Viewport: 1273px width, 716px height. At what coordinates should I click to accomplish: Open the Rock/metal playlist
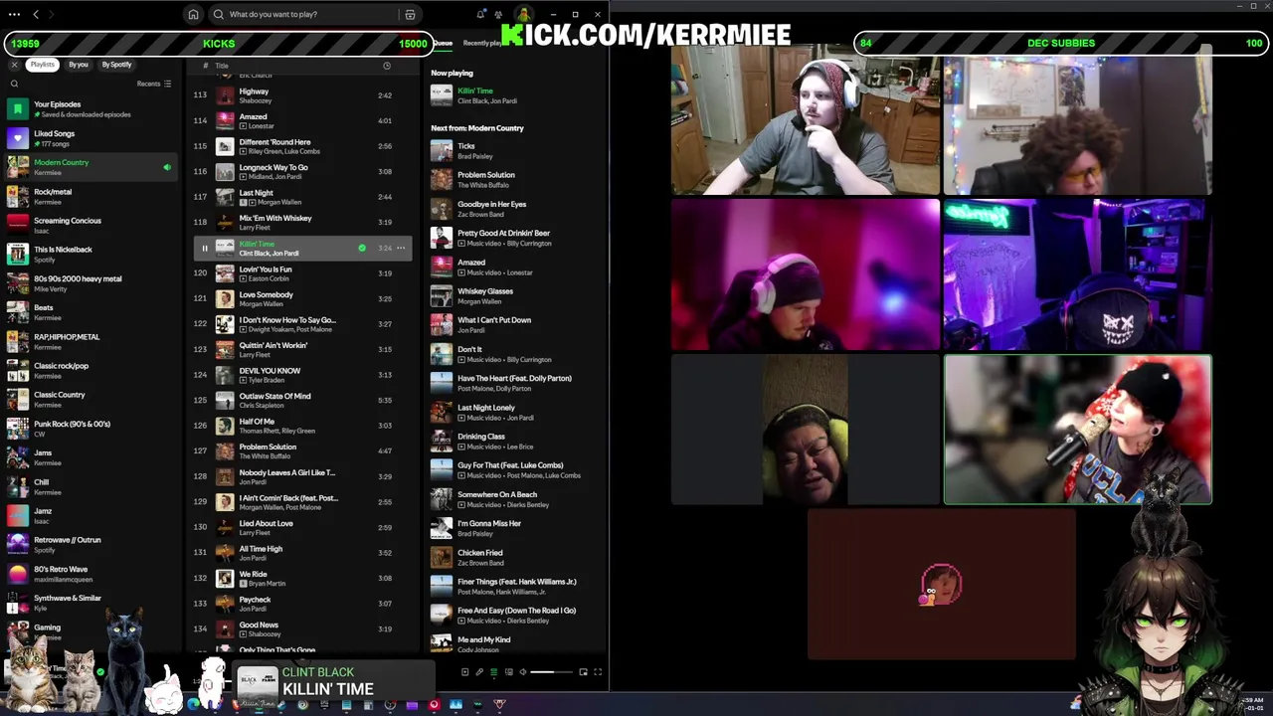click(x=94, y=196)
